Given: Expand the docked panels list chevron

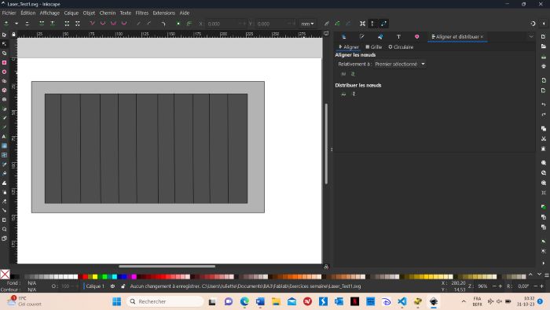Looking at the screenshot, I should tap(531, 36).
